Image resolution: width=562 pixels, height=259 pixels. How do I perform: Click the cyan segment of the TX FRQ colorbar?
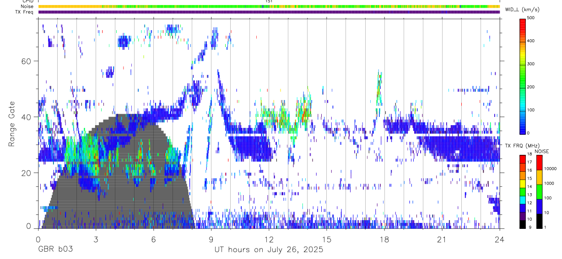point(522,200)
